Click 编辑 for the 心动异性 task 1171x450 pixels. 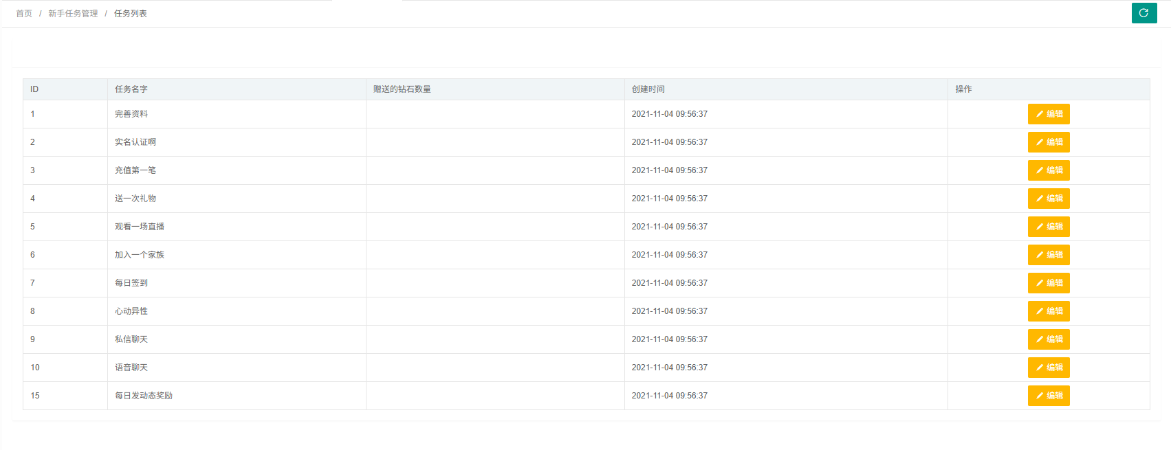coord(1049,311)
